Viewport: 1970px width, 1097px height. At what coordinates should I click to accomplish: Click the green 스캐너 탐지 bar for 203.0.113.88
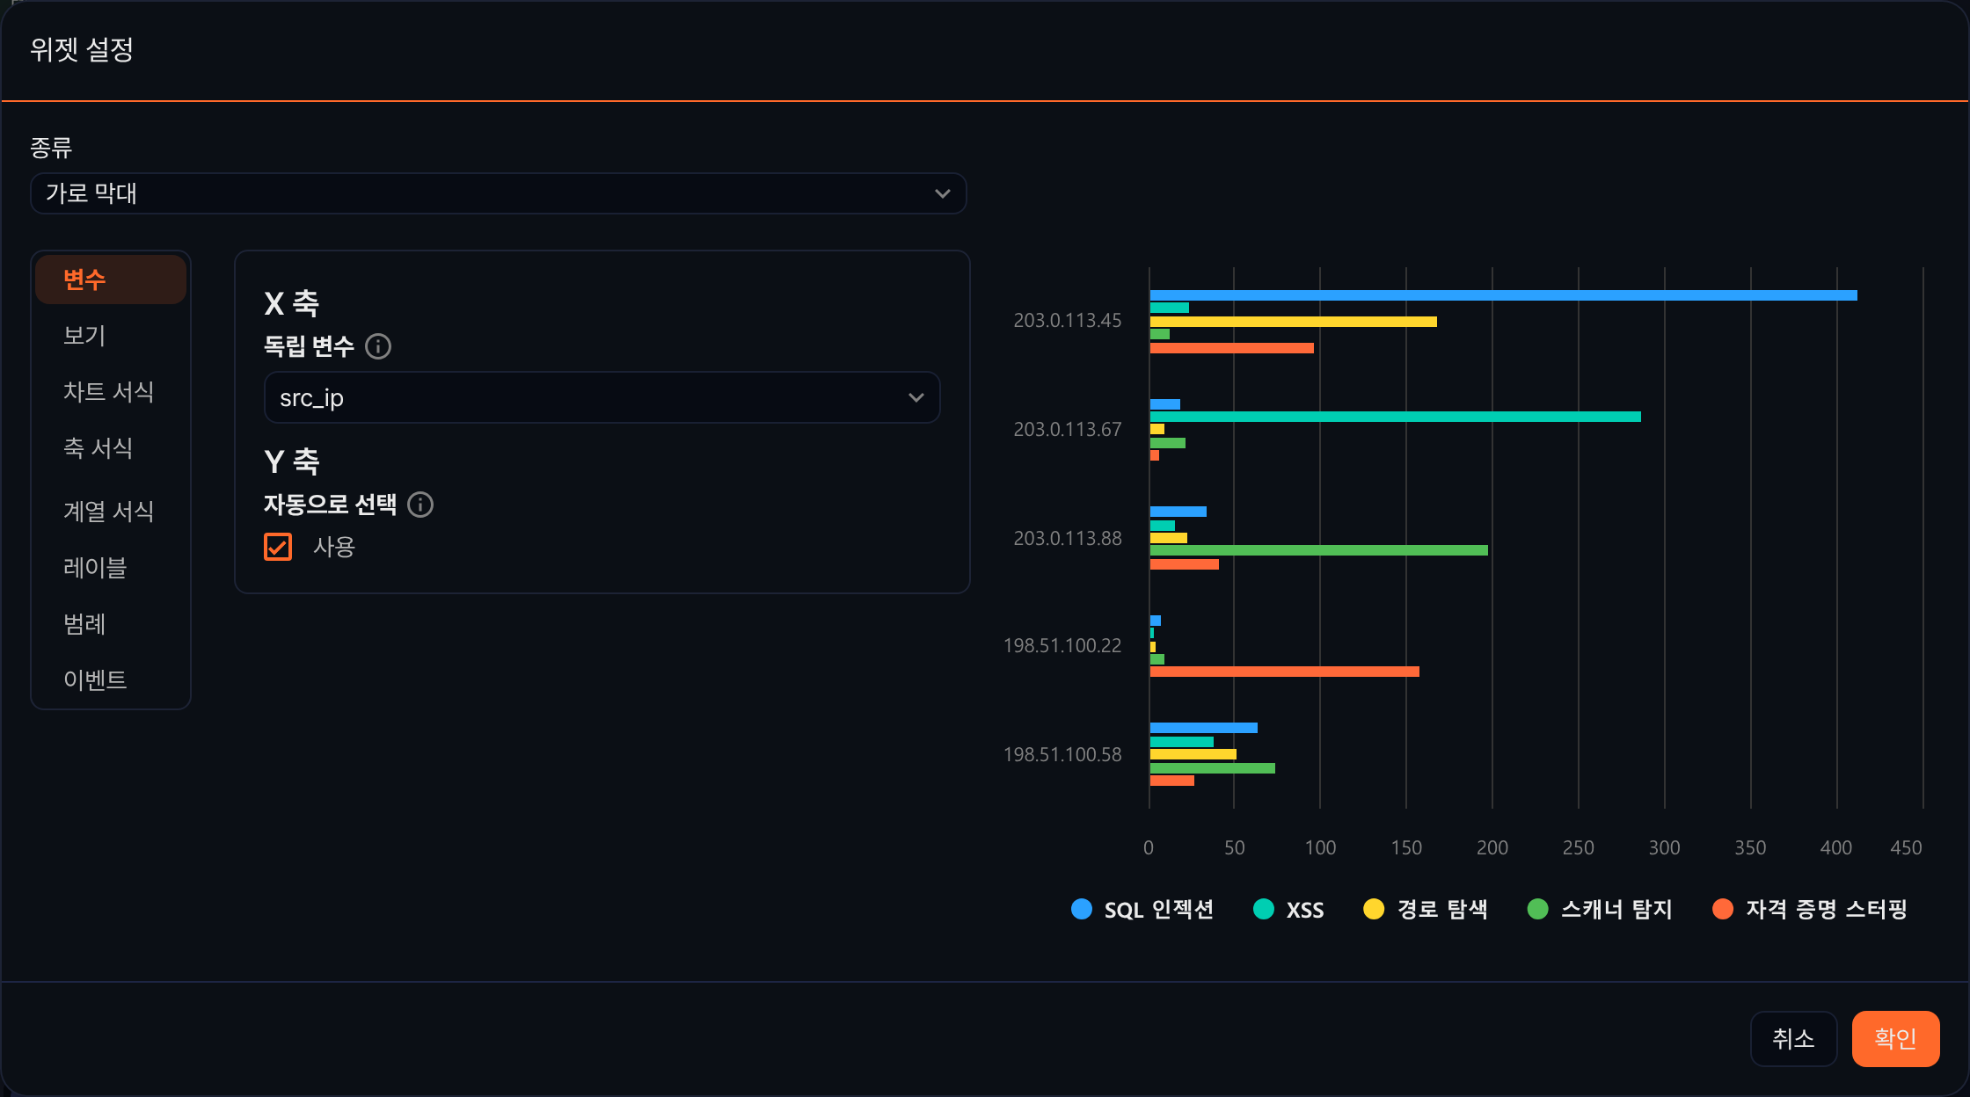coord(1319,550)
